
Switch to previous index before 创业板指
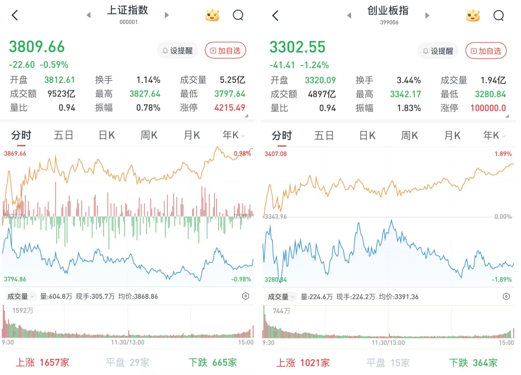pyautogui.click(x=349, y=16)
